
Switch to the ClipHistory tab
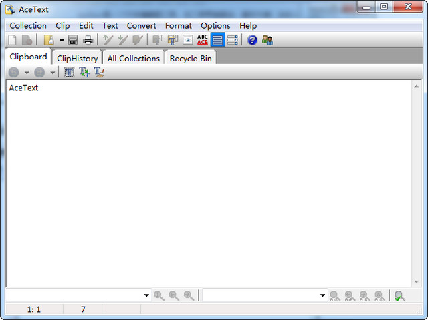[78, 58]
